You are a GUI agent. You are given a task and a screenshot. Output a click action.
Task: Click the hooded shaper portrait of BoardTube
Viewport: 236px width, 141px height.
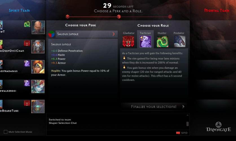pos(38,106)
